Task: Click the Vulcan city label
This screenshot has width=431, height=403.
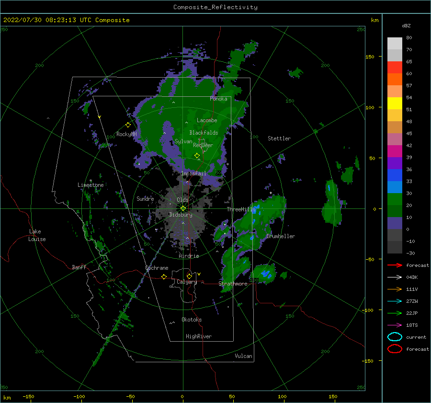Action: point(243,356)
